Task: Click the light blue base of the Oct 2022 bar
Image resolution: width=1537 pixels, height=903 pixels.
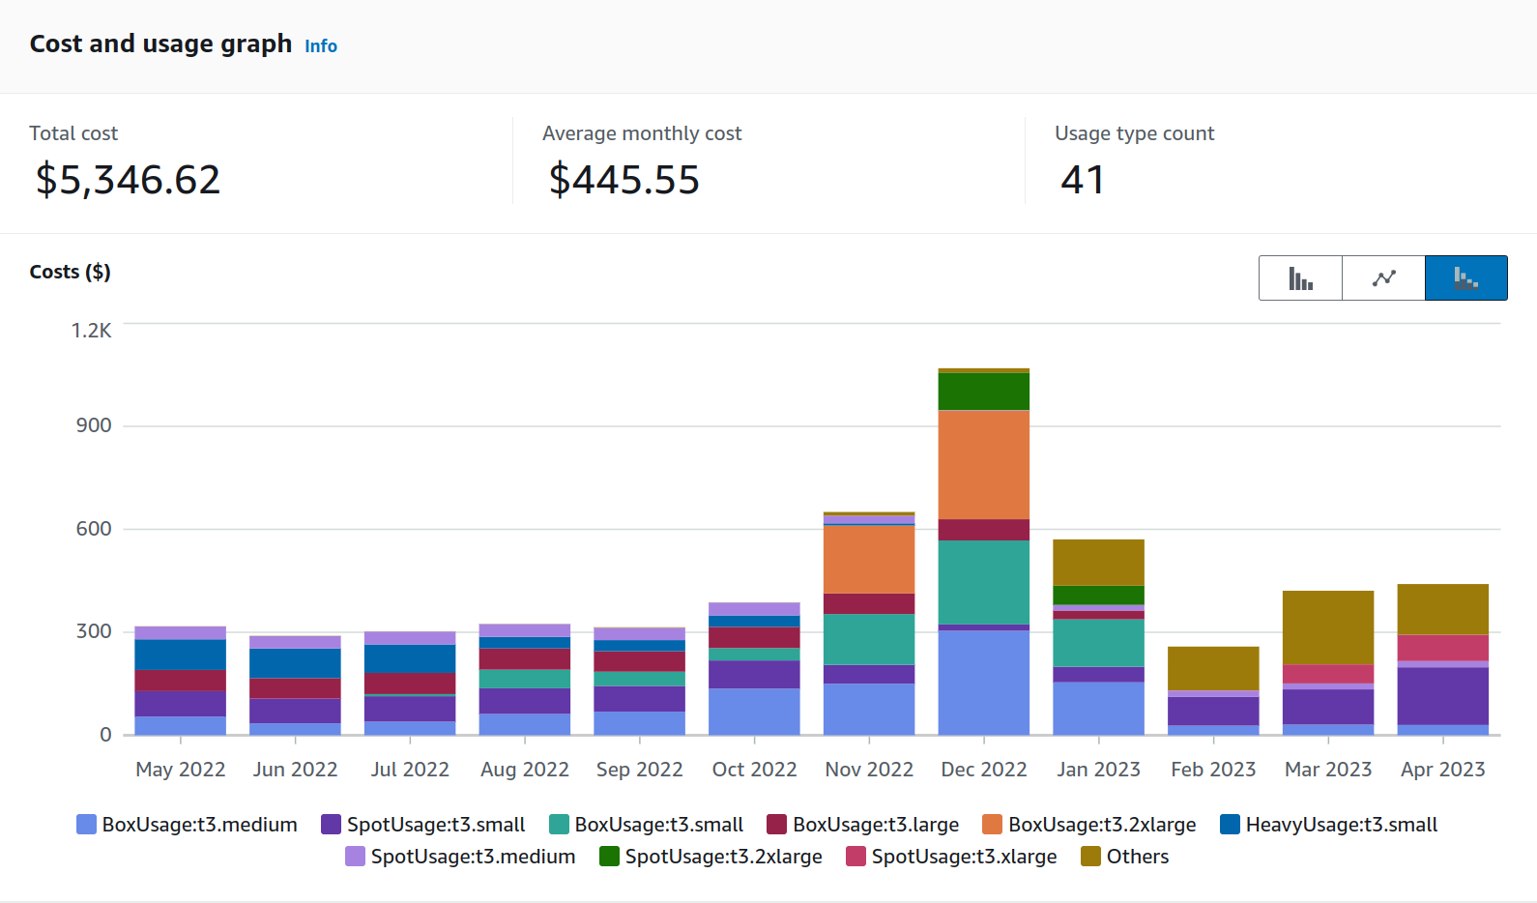Action: click(754, 712)
